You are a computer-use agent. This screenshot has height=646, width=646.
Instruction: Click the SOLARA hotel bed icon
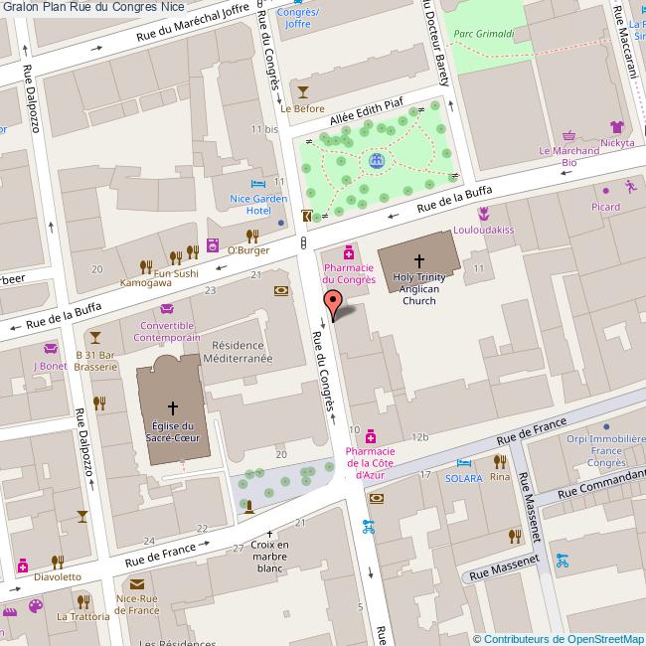(x=463, y=463)
